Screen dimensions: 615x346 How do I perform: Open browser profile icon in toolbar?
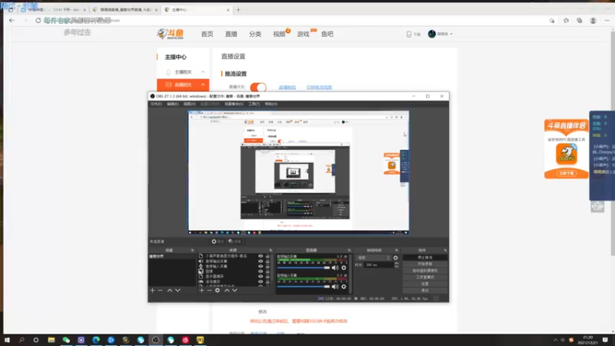point(593,21)
